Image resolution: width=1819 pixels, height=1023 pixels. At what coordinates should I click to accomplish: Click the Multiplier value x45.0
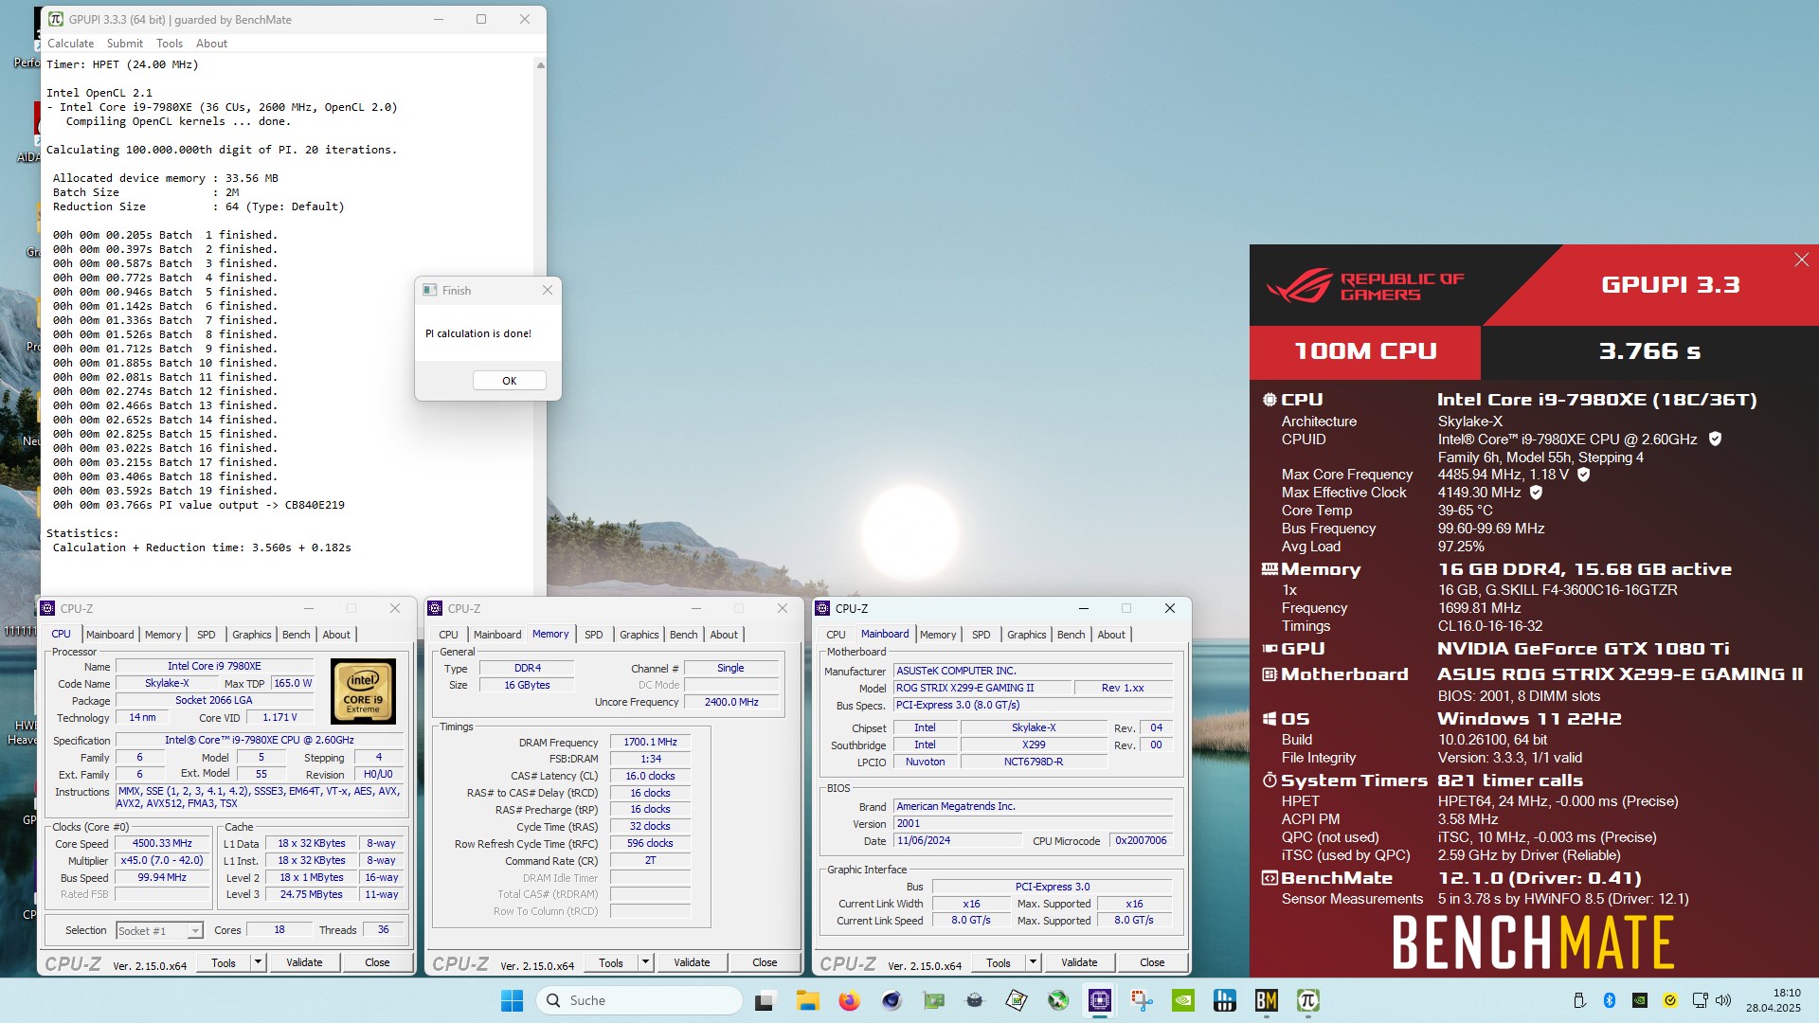(162, 861)
